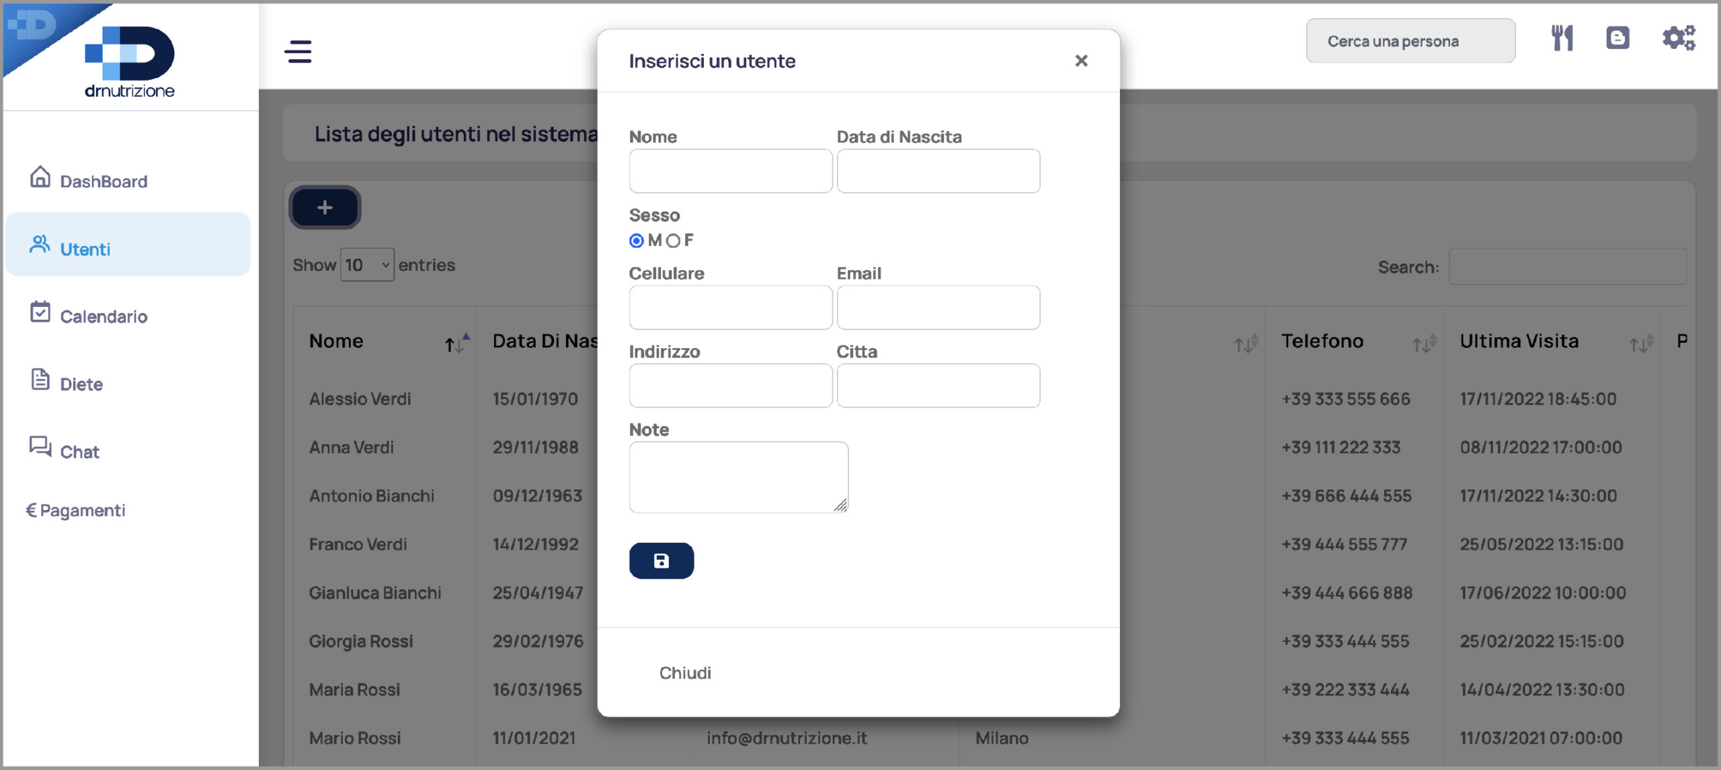1721x770 pixels.
Task: Select Giorgia Rossi in the table
Action: [361, 641]
